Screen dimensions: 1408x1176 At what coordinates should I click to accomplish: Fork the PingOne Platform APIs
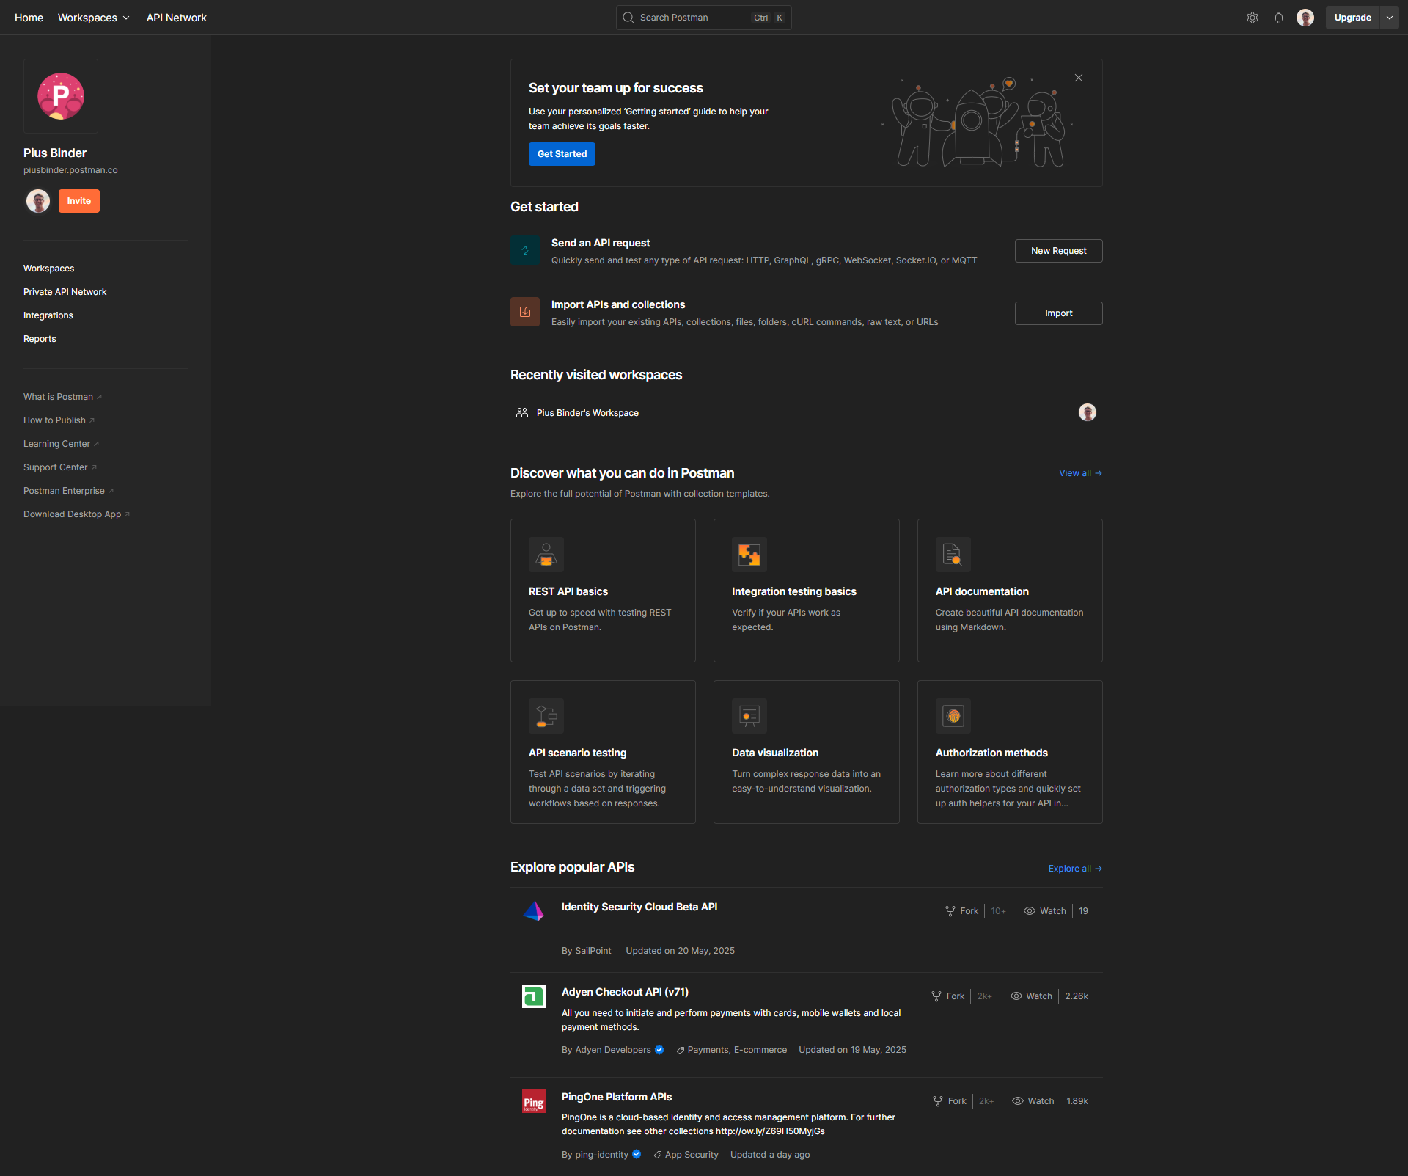(x=950, y=1101)
